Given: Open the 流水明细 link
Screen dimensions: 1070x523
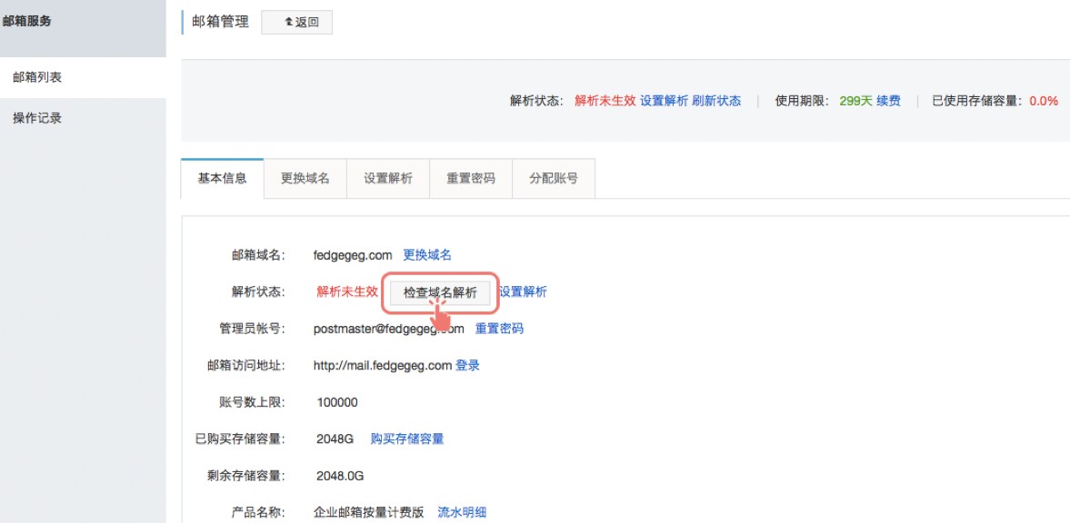Looking at the screenshot, I should click(462, 513).
